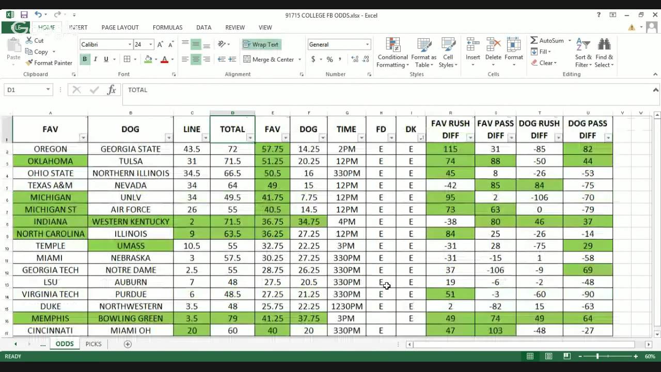Image resolution: width=661 pixels, height=372 pixels.
Task: Click the Accounting dollar format icon
Action: tap(313, 59)
